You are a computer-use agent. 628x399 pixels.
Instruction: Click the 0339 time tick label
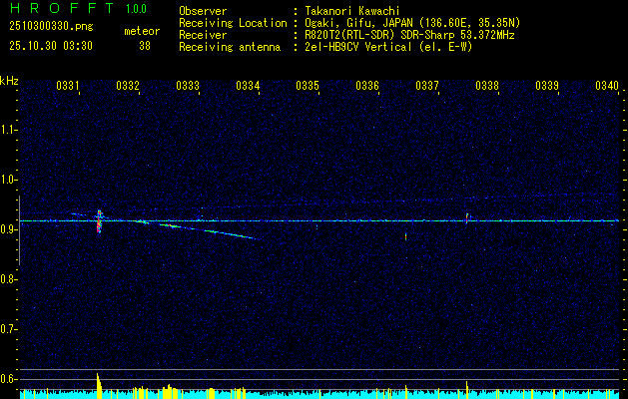click(547, 85)
